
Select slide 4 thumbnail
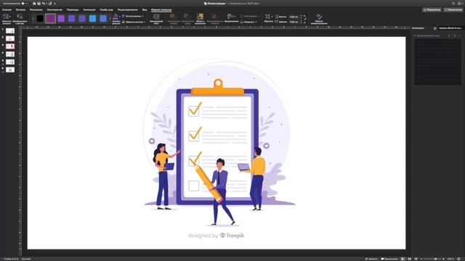point(10,54)
